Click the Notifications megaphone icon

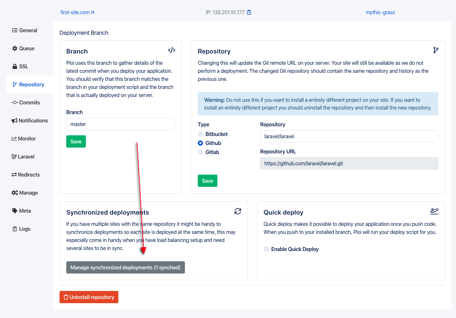pos(14,120)
